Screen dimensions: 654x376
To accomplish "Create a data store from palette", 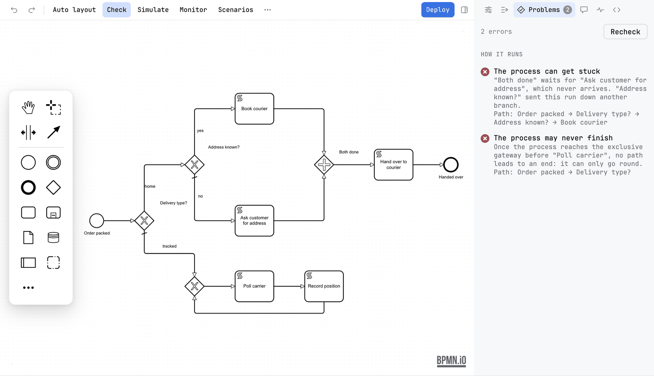I will (x=54, y=238).
